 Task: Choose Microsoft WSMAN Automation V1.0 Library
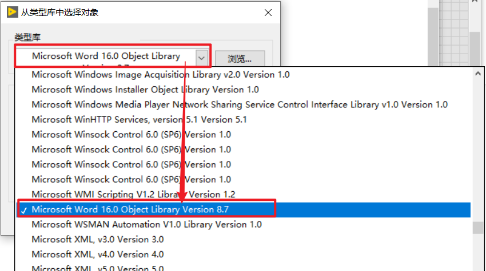(x=146, y=224)
